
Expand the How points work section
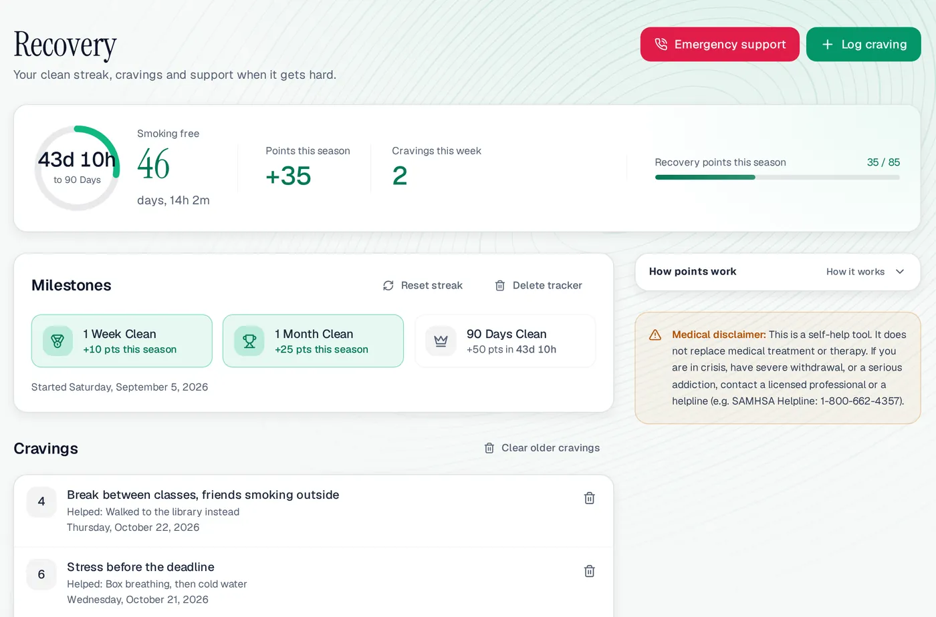pos(778,272)
